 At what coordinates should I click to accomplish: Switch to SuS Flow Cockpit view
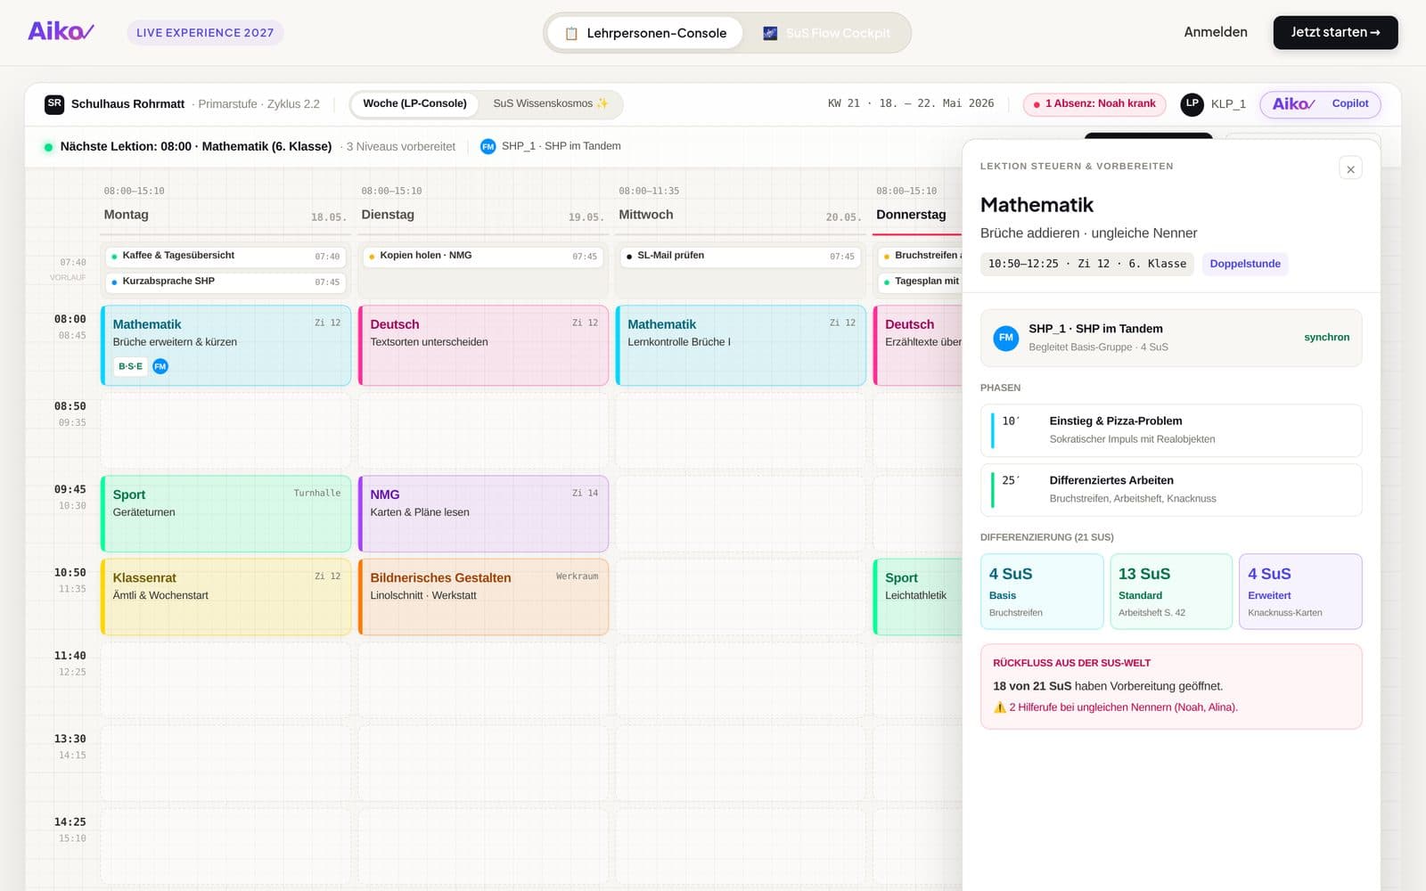[826, 33]
